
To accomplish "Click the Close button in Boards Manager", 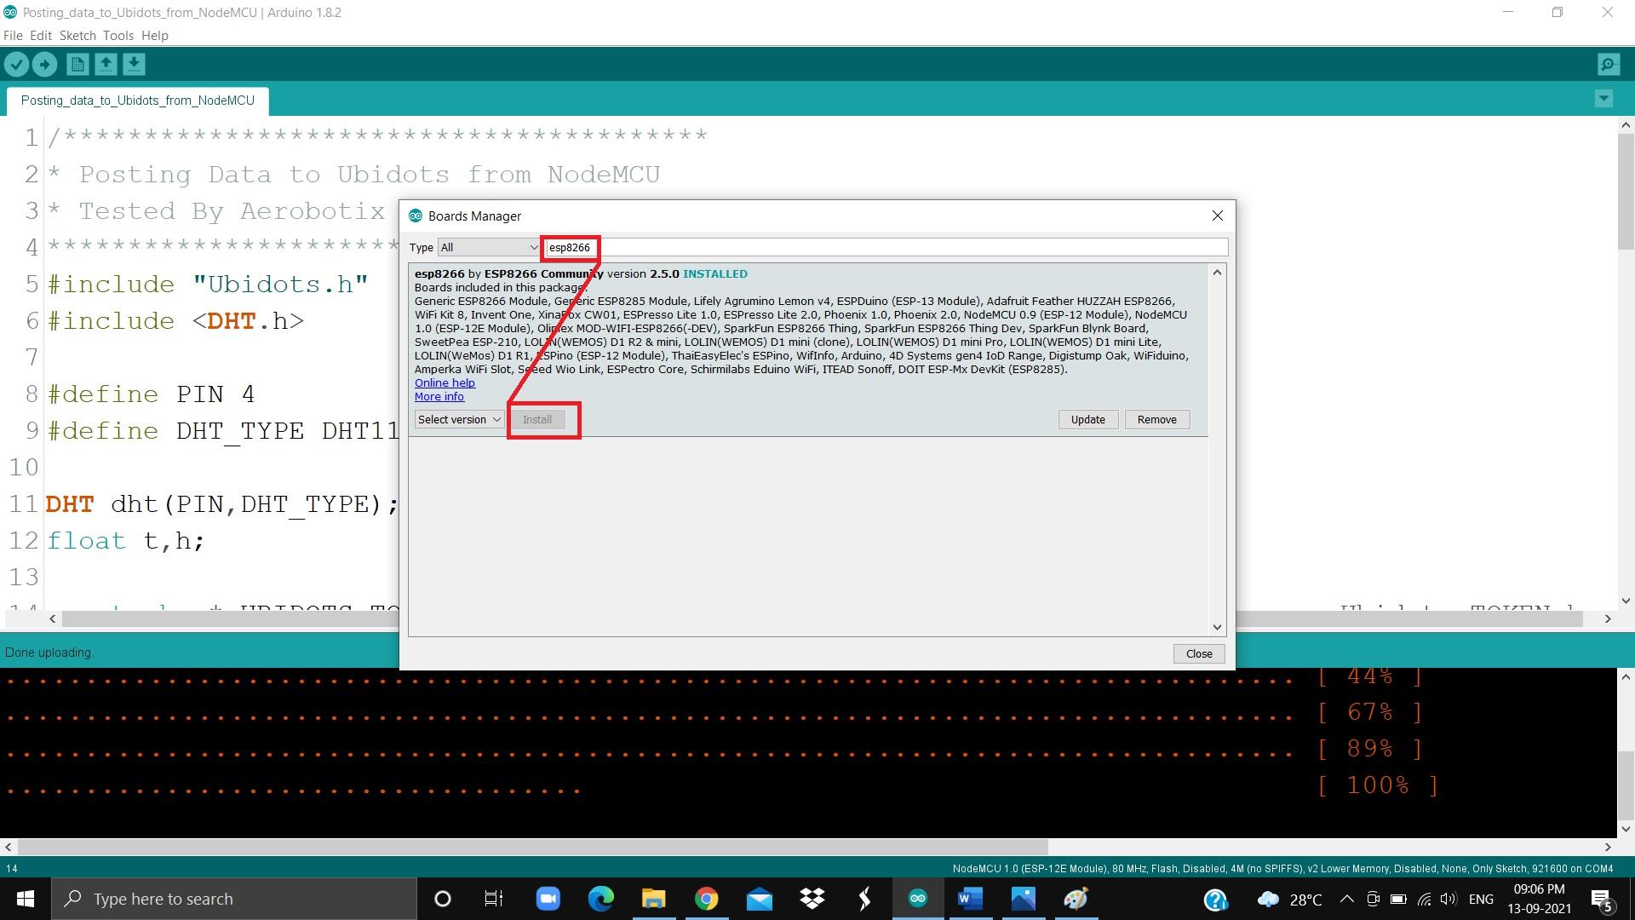I will pos(1198,654).
